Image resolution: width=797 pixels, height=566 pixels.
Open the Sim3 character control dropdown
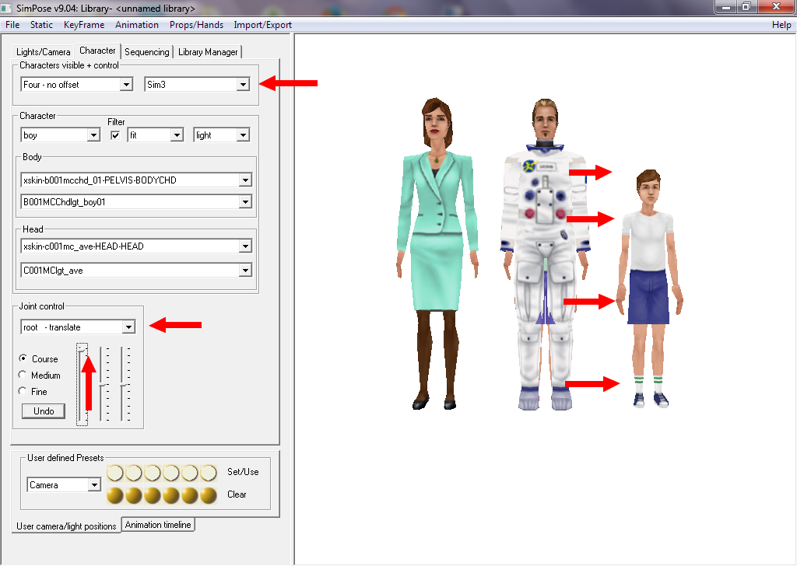click(243, 84)
